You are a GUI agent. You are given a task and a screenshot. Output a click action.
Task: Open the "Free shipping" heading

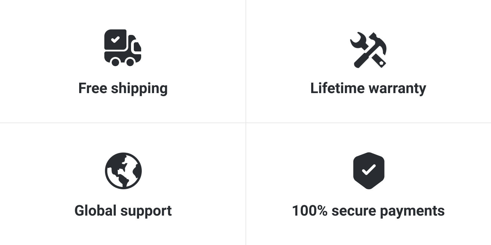coord(123,89)
